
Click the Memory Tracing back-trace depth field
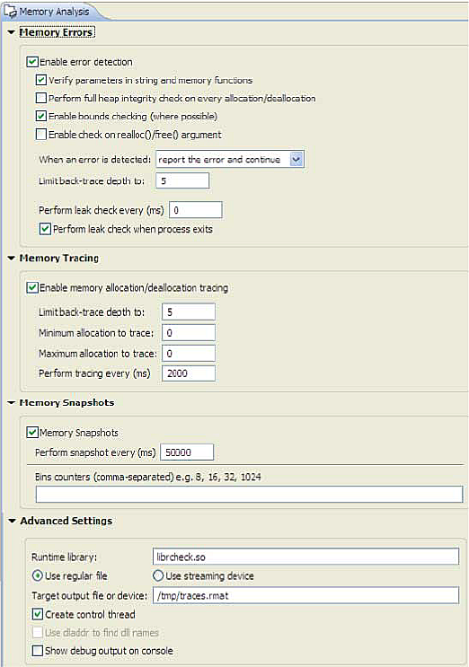click(x=189, y=312)
